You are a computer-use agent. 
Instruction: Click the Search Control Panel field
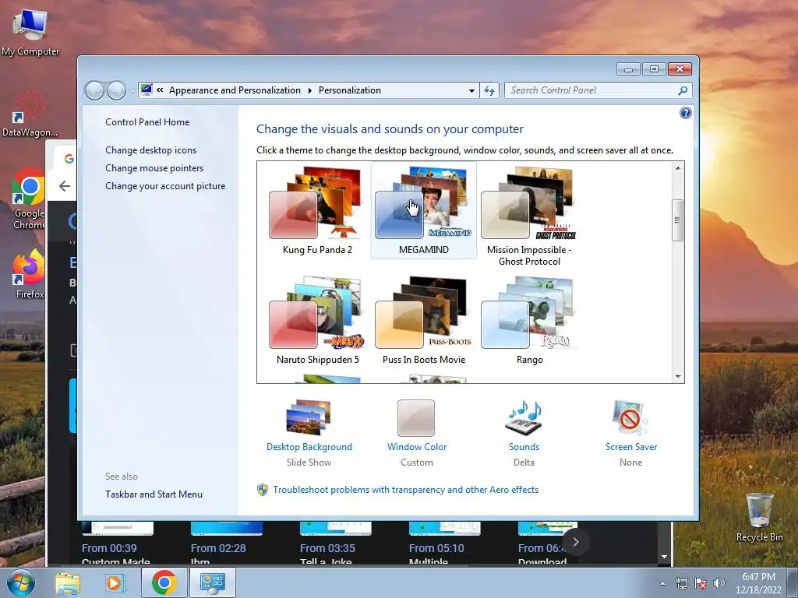click(x=598, y=90)
